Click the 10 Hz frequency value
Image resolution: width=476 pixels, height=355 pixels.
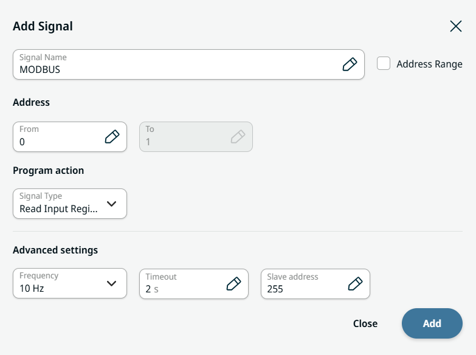click(x=32, y=289)
